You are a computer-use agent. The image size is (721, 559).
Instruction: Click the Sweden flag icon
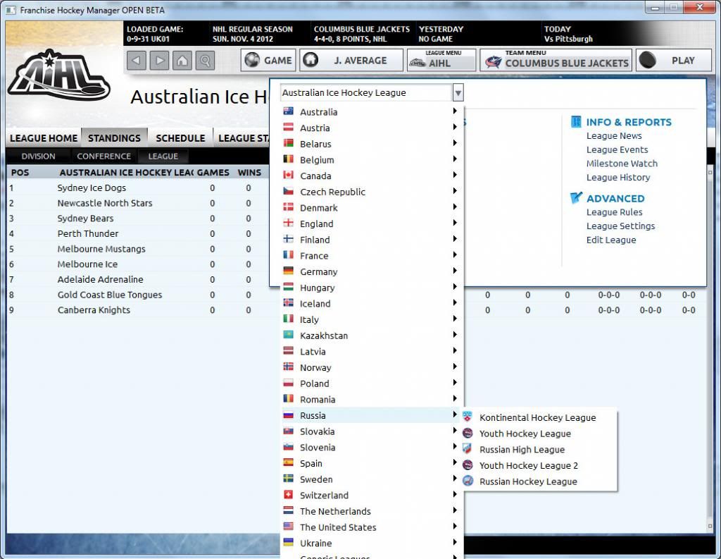coord(288,479)
